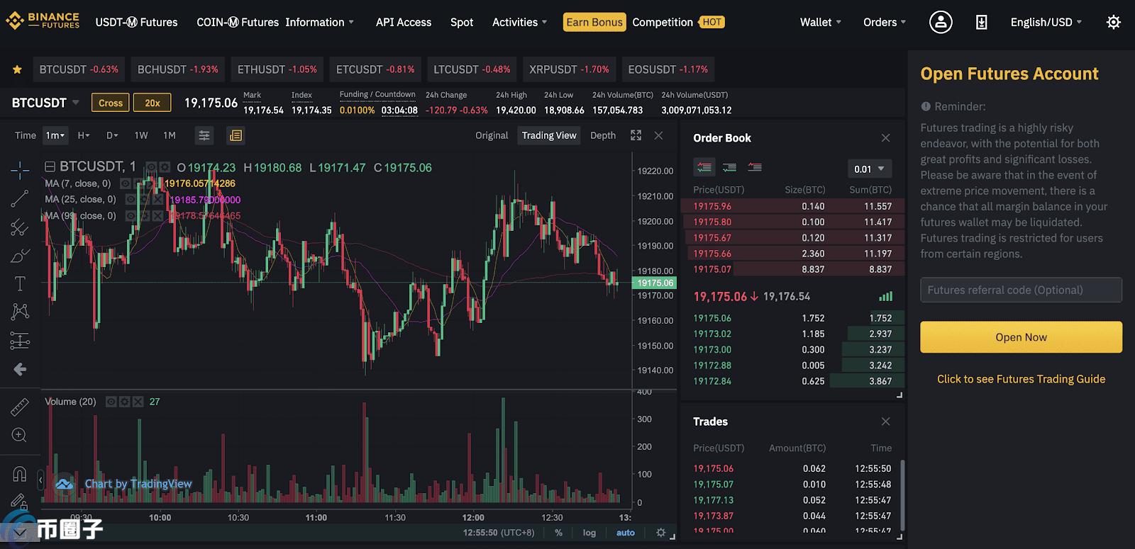Click the Binance Futures logo
The height and width of the screenshot is (549, 1135).
43,21
